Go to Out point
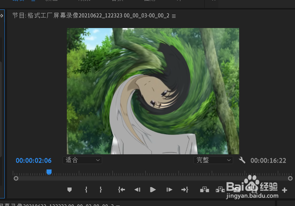The width and height of the screenshot is (295, 206). tap(185, 190)
